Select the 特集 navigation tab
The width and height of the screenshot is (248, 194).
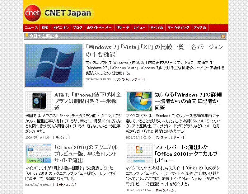[45, 28]
